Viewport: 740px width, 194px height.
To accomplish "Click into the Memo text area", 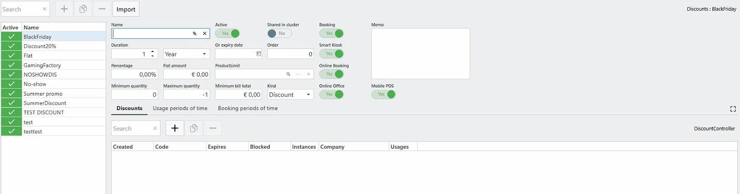I will 420,54.
